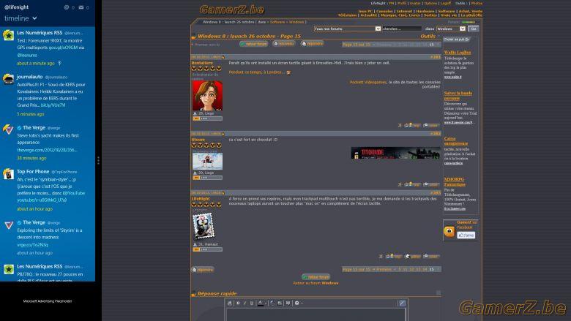Open the Pockett Videogames signature link
Screen dimensions: 571x321
tap(368, 82)
